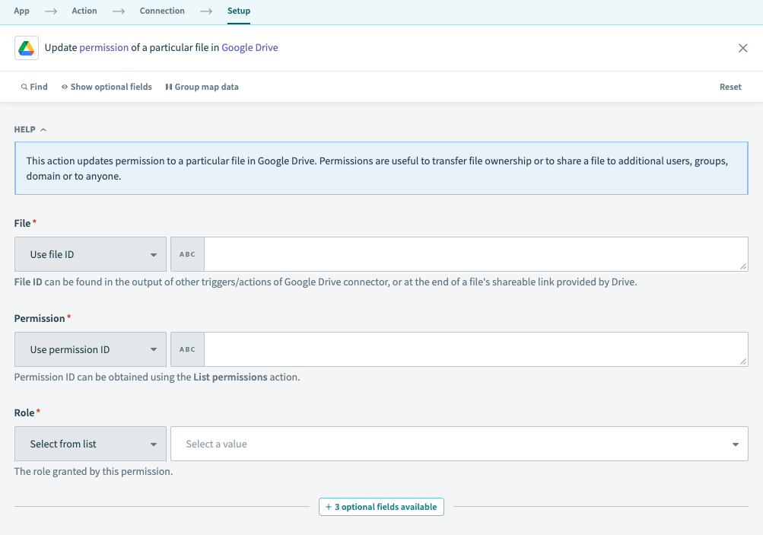Show optional fields via eye icon

point(65,88)
